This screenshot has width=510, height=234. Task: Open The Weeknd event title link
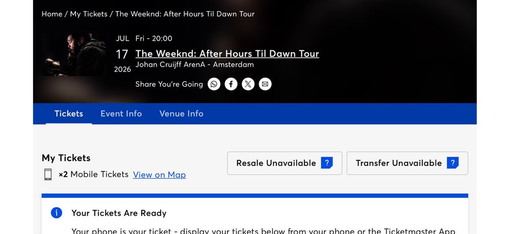pos(227,53)
